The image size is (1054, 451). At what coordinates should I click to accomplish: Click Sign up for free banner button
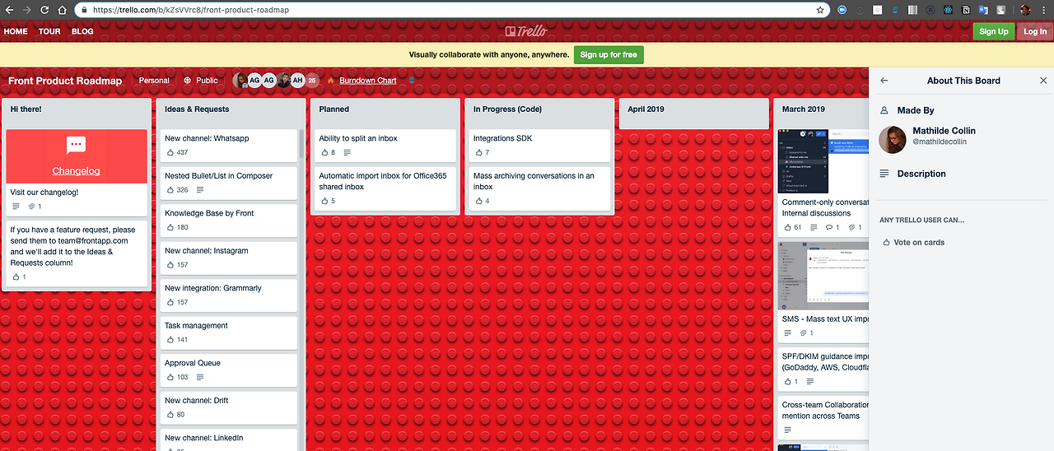pyautogui.click(x=609, y=55)
